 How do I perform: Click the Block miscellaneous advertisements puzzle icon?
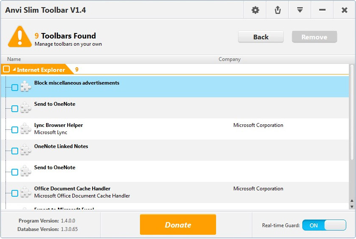pos(26,87)
